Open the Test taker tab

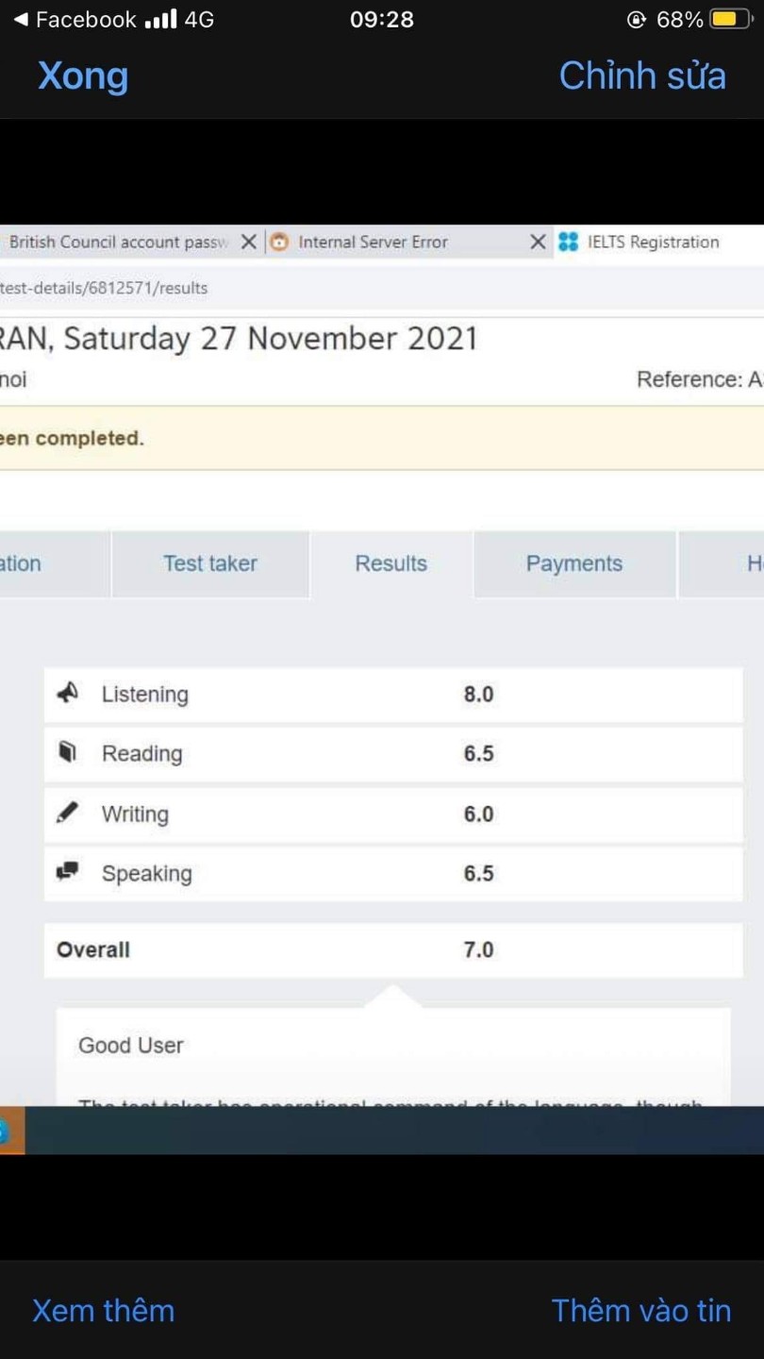(x=209, y=563)
